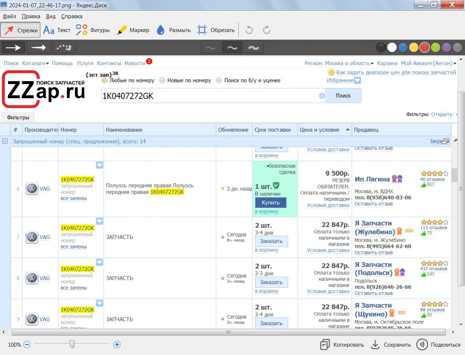Add row 7 part to favorites

coord(100,221)
